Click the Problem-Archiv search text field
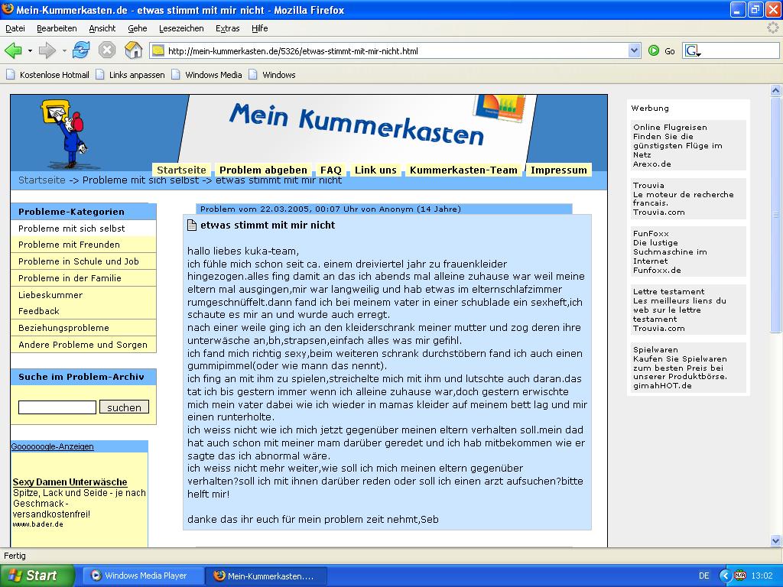783x587 pixels. (x=57, y=407)
